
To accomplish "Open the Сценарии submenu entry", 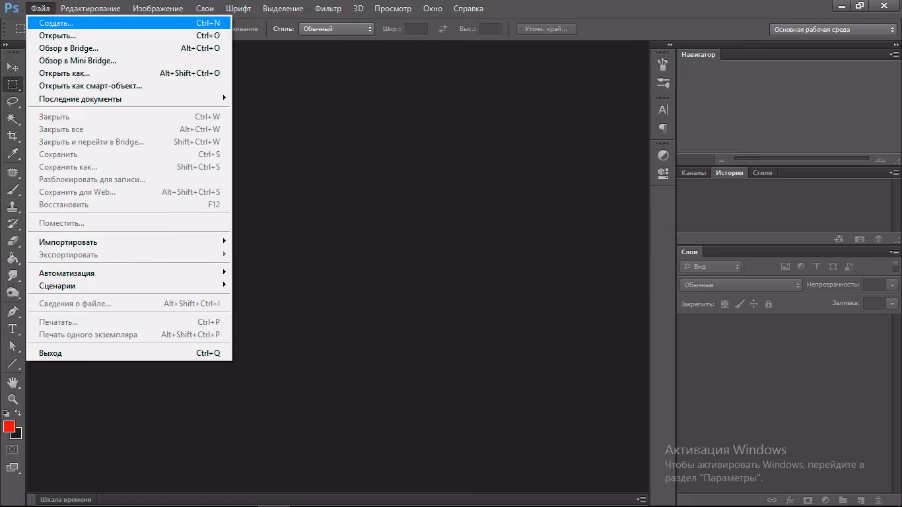I will pyautogui.click(x=129, y=285).
